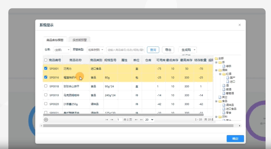The width and height of the screenshot is (271, 149).
Task: Click the 最高库存 column header
Action: click(186, 60)
